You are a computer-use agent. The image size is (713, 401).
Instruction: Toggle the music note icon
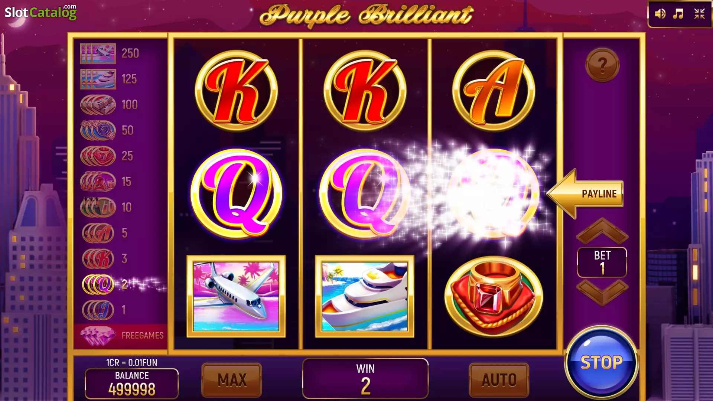coord(678,14)
